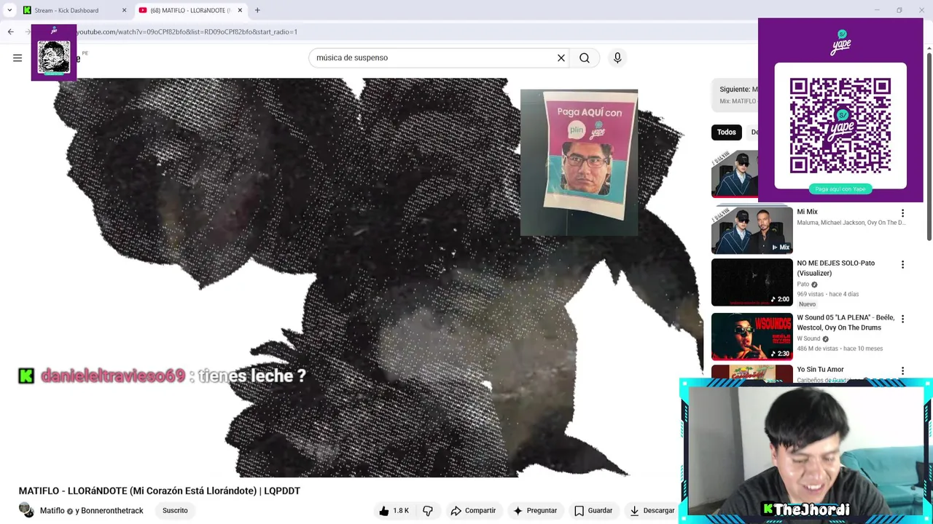Open options for W Sound 05
The height and width of the screenshot is (524, 933).
pos(902,319)
